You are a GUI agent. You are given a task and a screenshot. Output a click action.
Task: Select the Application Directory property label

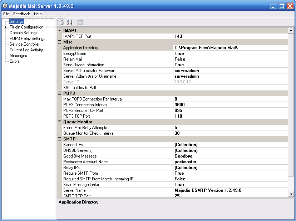pos(80,48)
